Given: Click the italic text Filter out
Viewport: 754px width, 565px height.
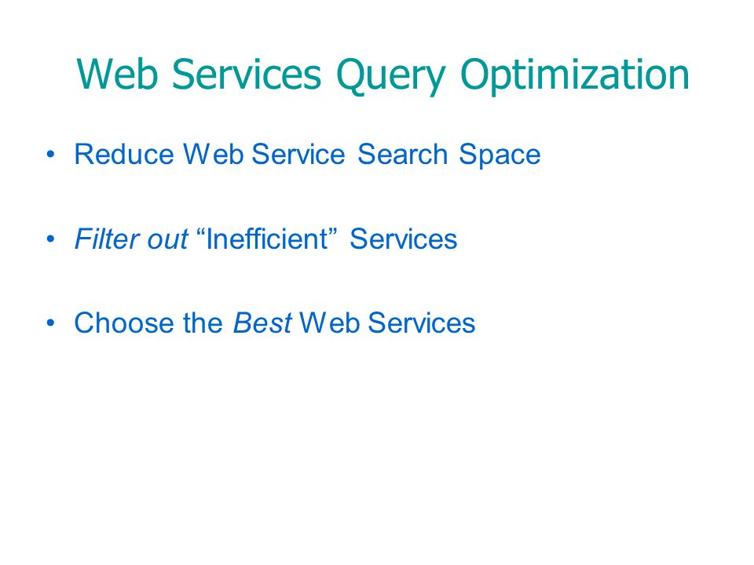Looking at the screenshot, I should pos(131,239).
